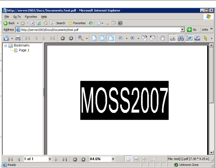Click the green Go button
This screenshot has height=168, width=216.
tap(192, 30)
